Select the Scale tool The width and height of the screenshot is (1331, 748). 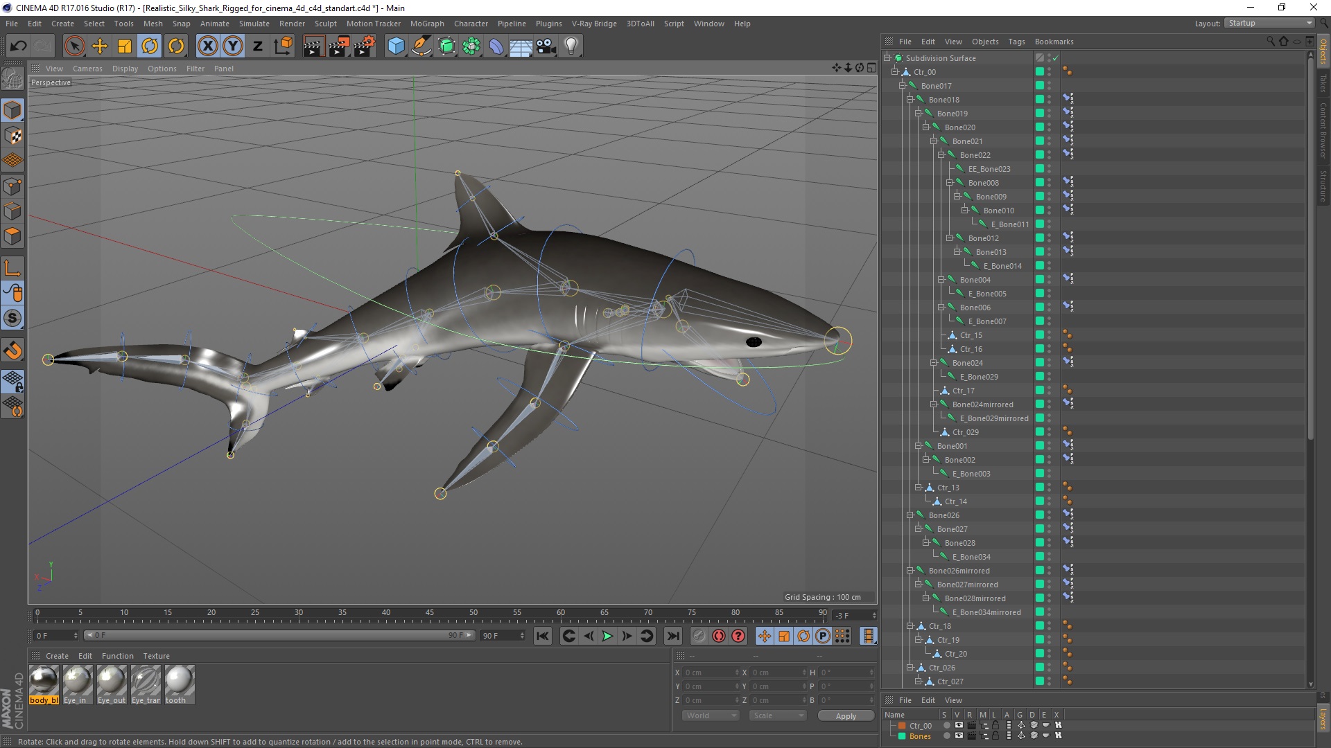[x=125, y=46]
